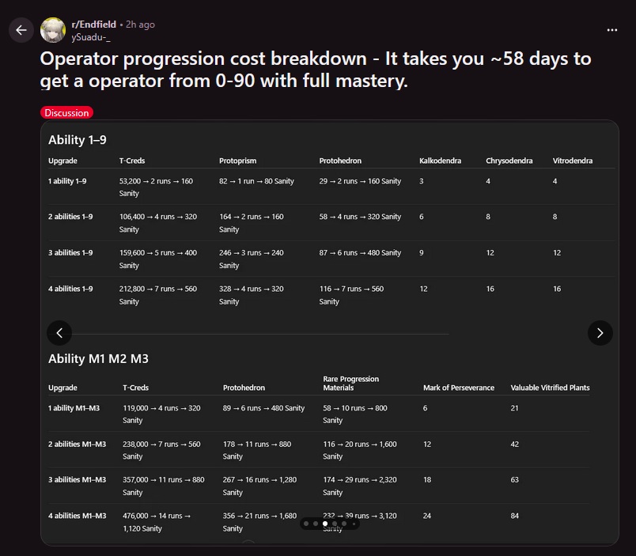The image size is (636, 556).
Task: Click the 'Chrysodendra' column header
Action: click(x=509, y=161)
